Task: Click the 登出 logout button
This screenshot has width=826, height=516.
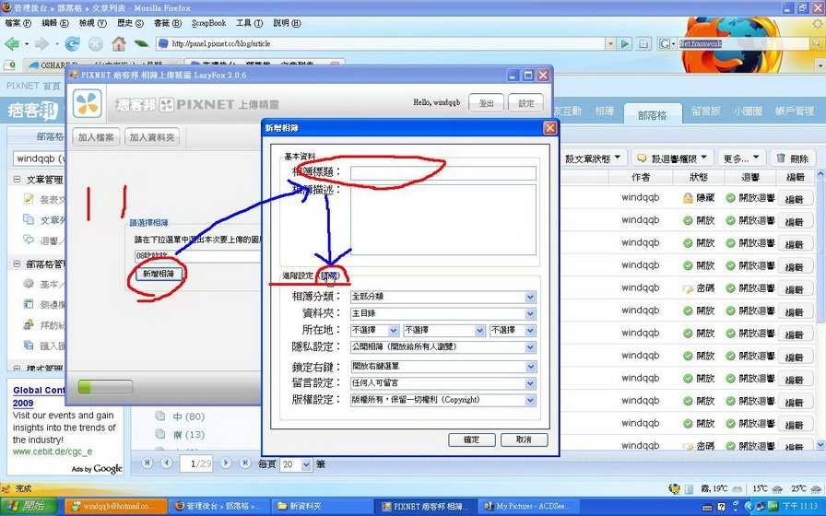Action: (x=486, y=103)
